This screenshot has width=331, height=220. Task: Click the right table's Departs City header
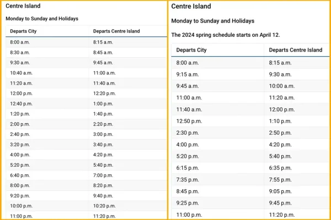191,50
